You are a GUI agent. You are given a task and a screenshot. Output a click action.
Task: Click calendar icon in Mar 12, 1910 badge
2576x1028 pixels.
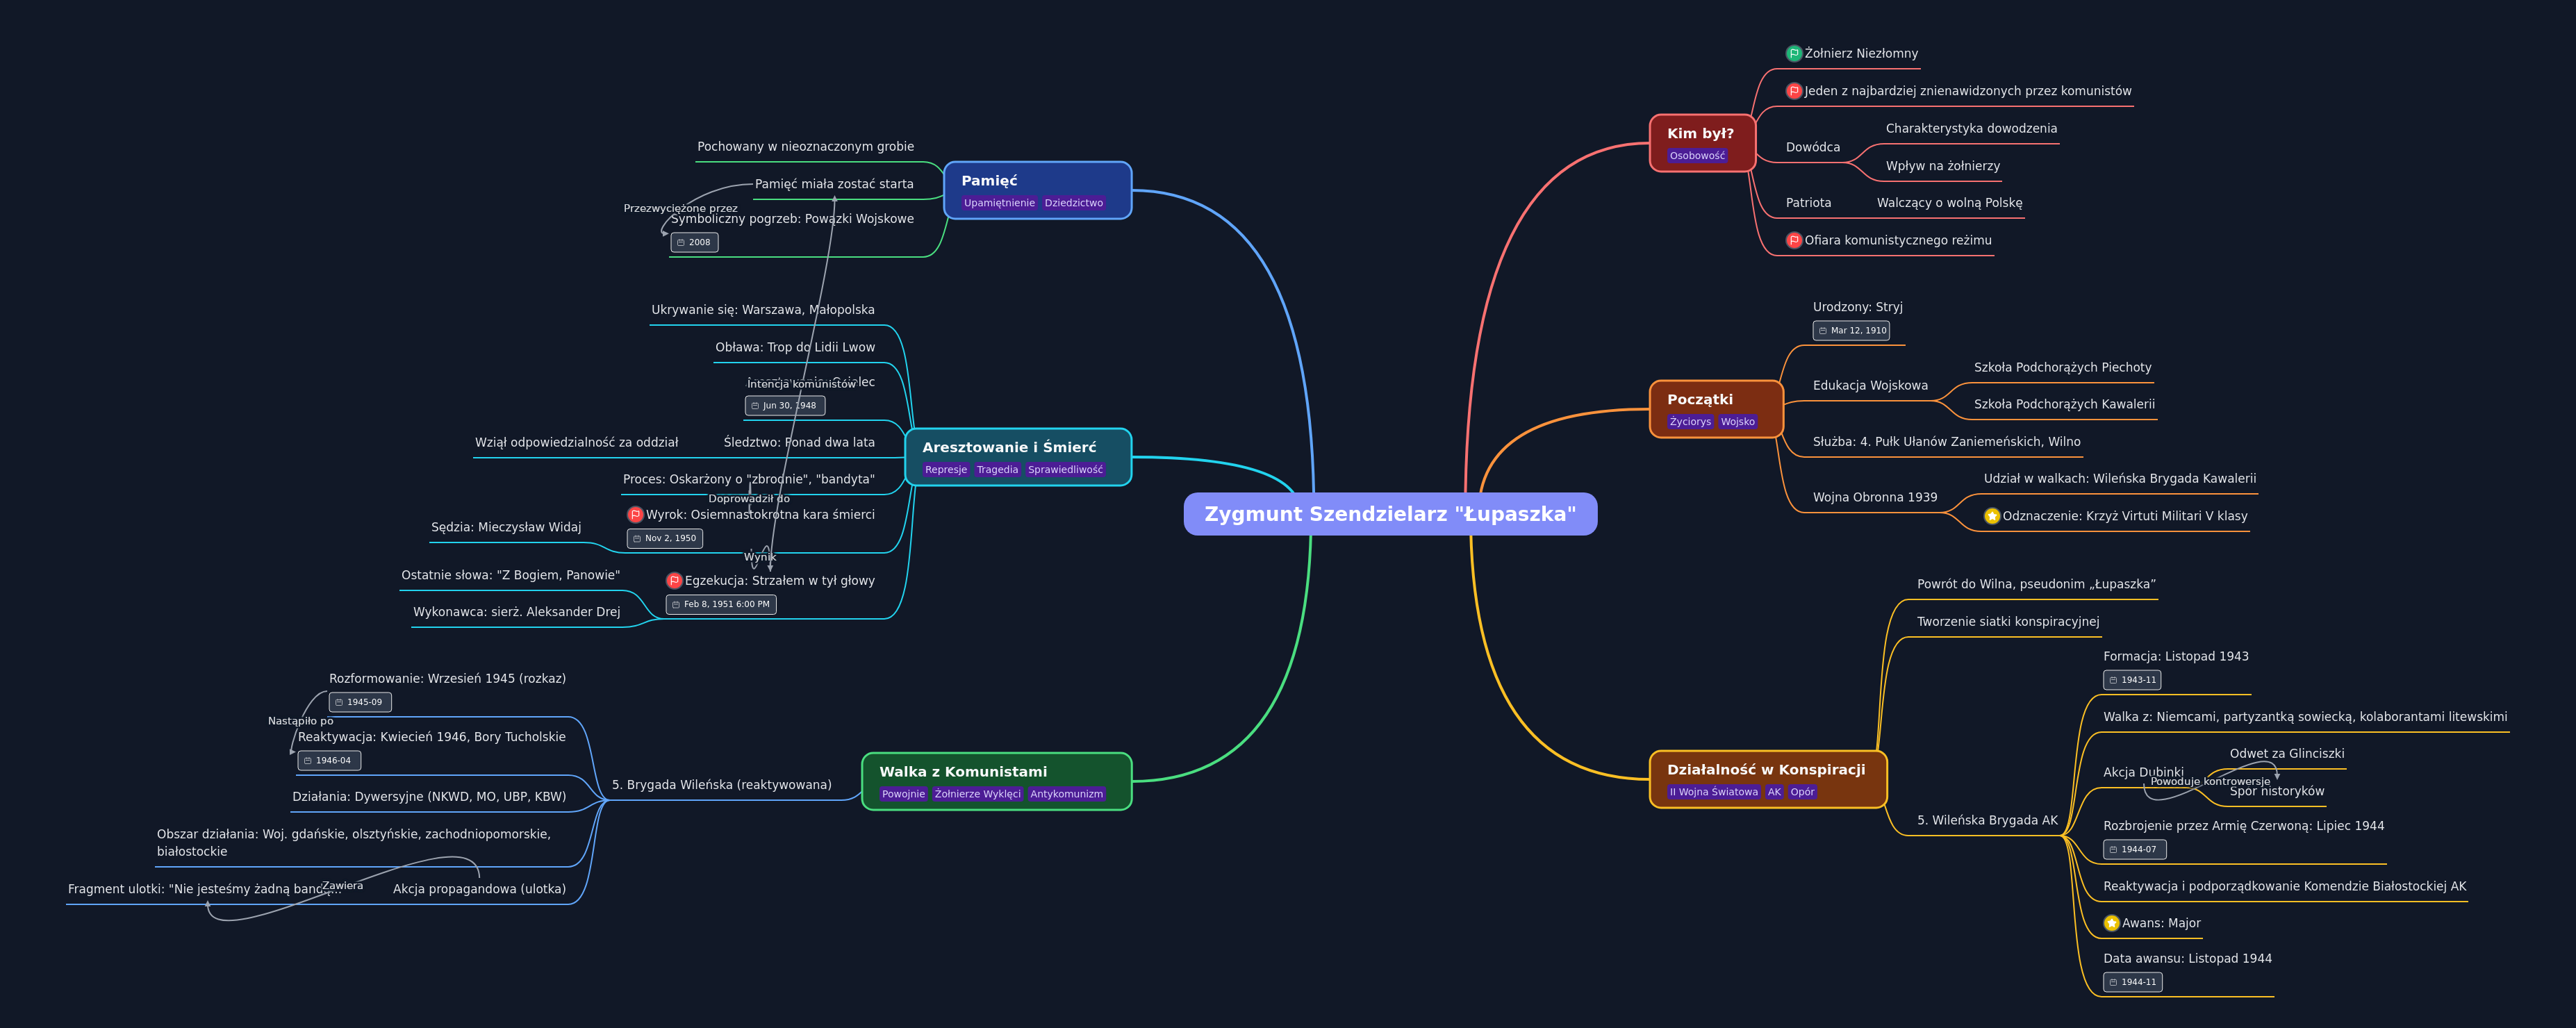pyautogui.click(x=1823, y=331)
